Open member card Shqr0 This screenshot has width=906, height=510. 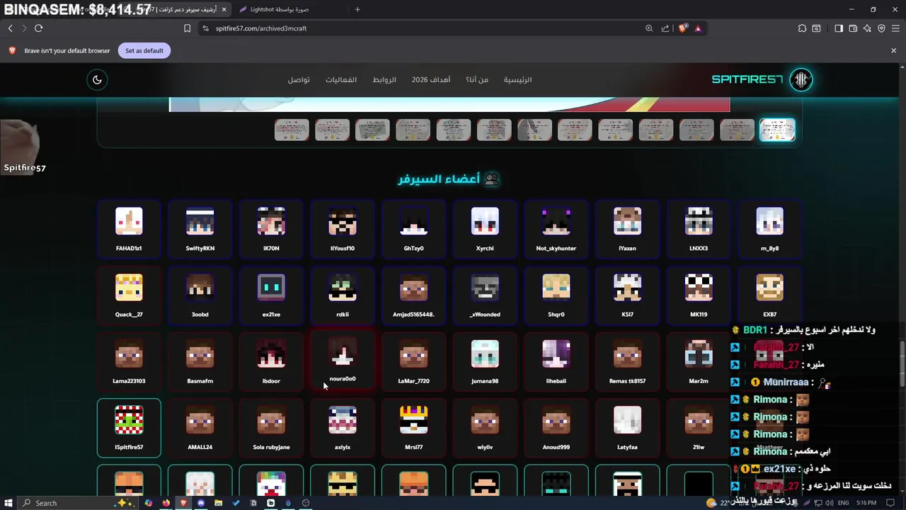(556, 295)
